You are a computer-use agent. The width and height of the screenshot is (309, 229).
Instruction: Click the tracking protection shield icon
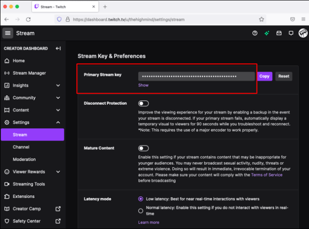click(x=59, y=19)
